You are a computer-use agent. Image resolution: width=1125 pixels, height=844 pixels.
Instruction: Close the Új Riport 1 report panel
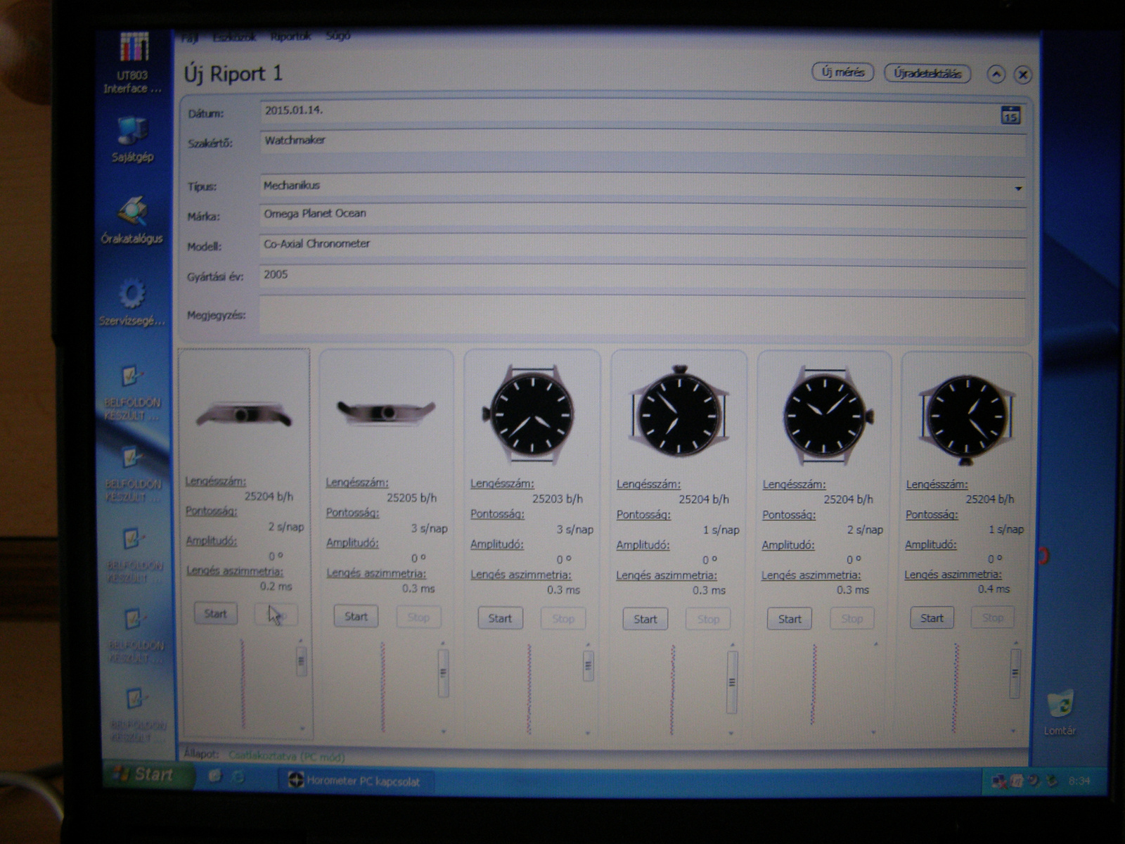1023,75
